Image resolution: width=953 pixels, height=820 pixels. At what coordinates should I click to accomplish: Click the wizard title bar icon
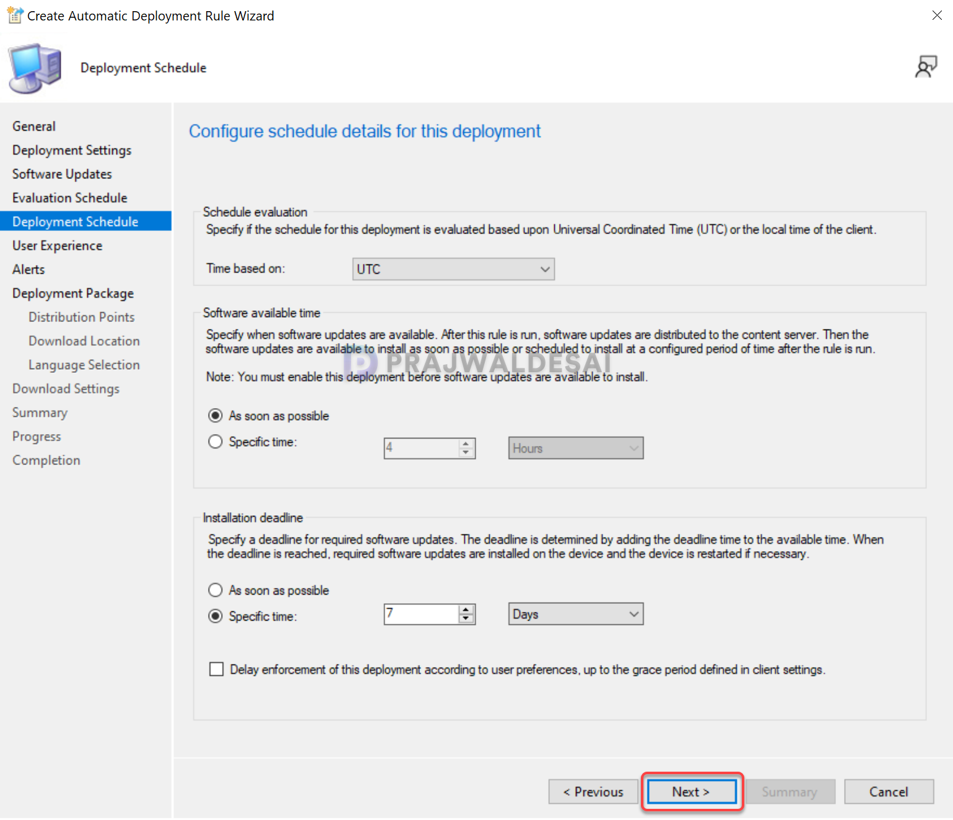pos(15,15)
